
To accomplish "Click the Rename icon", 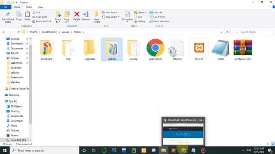I will pyautogui.click(x=86, y=14).
